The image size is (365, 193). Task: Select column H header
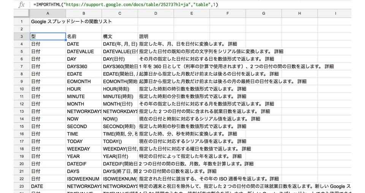[x=300, y=13]
